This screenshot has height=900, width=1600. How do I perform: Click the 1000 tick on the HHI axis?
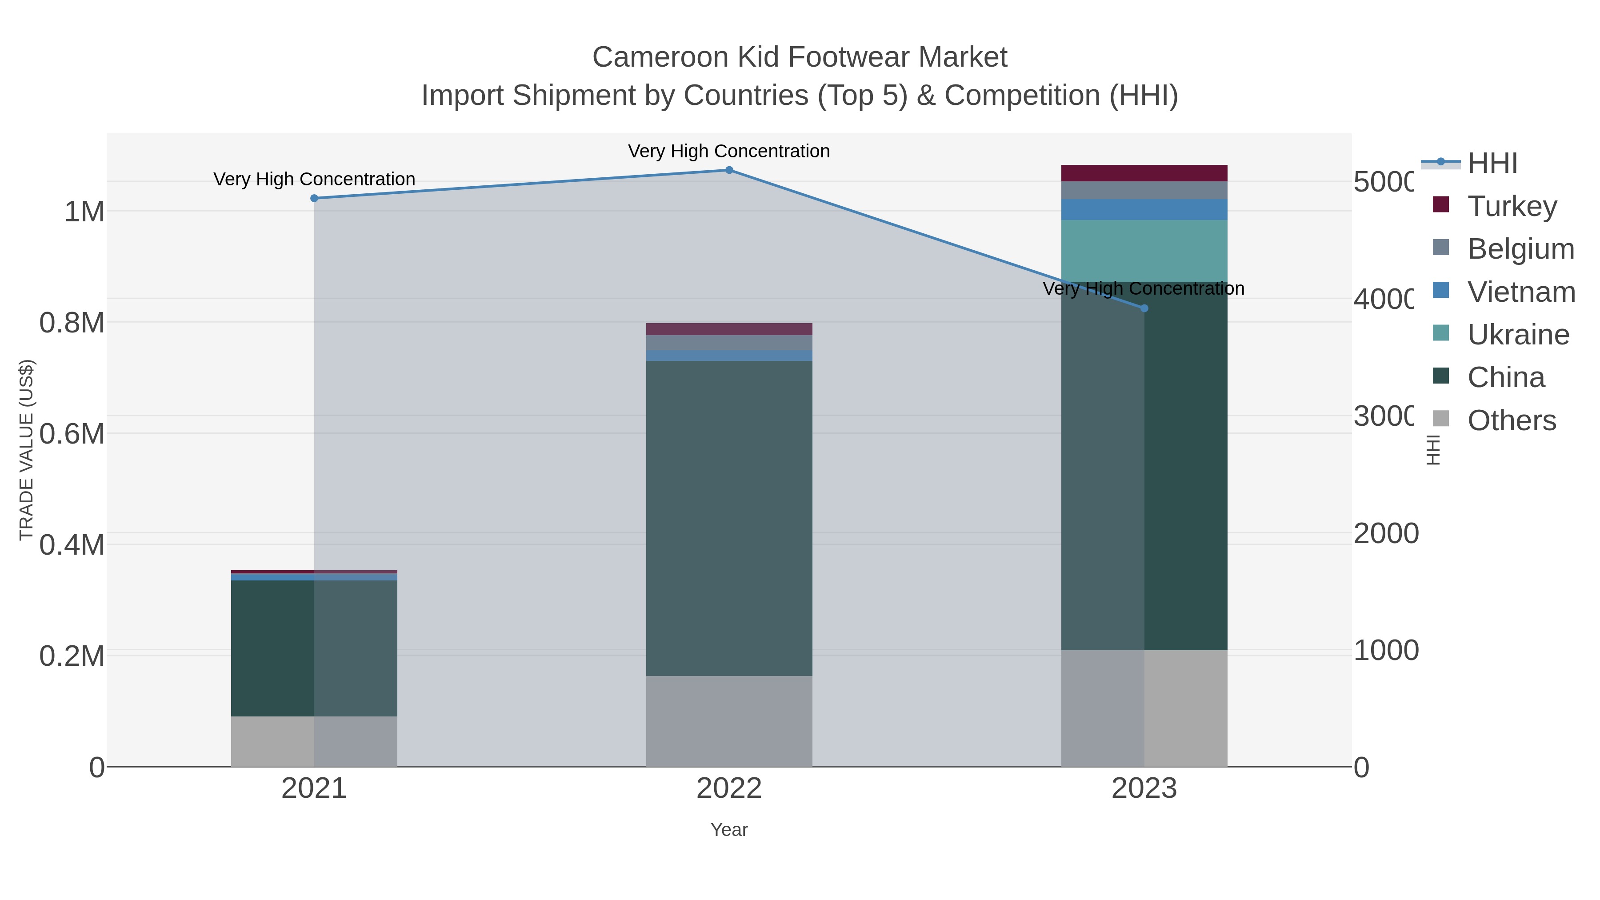1386,650
